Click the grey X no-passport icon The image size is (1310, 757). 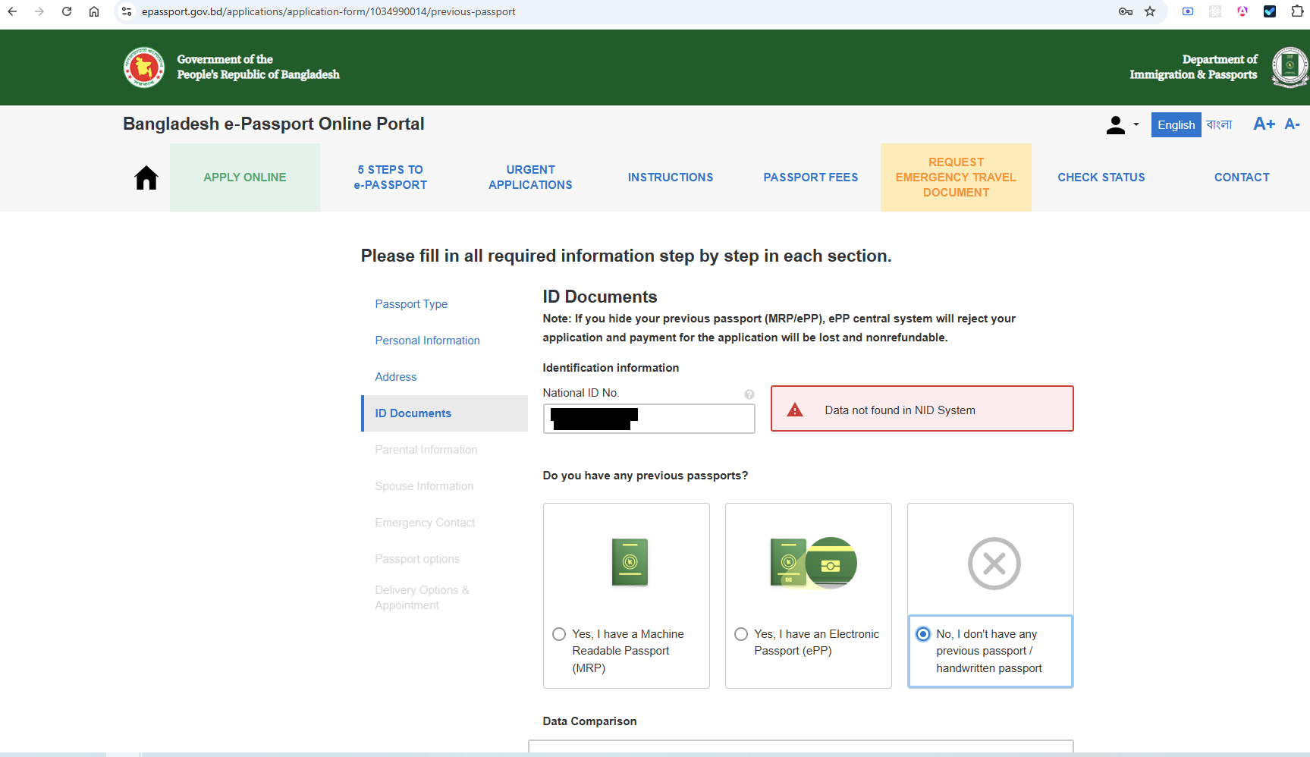[994, 564]
